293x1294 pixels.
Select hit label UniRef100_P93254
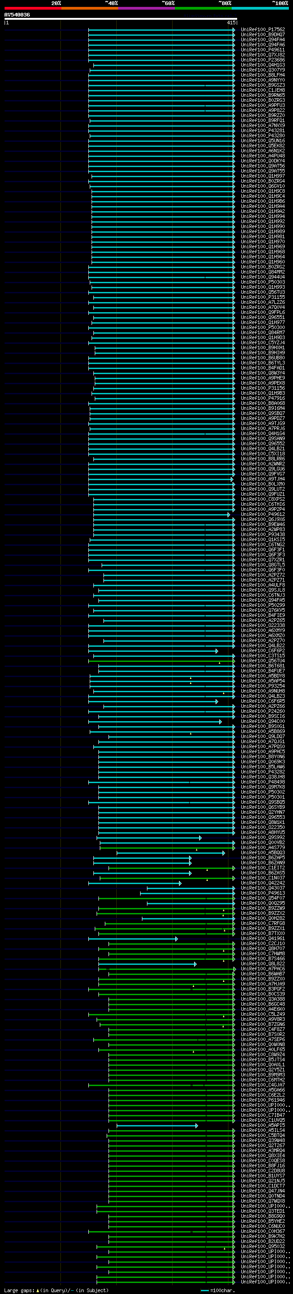(x=262, y=686)
